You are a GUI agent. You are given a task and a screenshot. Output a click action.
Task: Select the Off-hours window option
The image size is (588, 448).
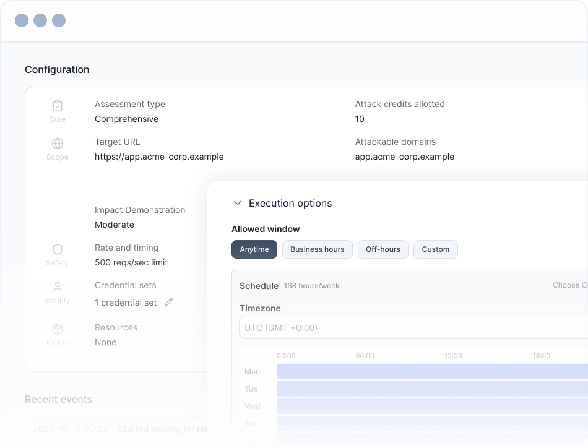383,249
